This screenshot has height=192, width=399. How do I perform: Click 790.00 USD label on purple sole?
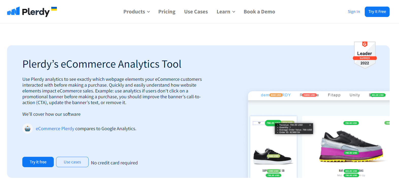click(x=351, y=153)
